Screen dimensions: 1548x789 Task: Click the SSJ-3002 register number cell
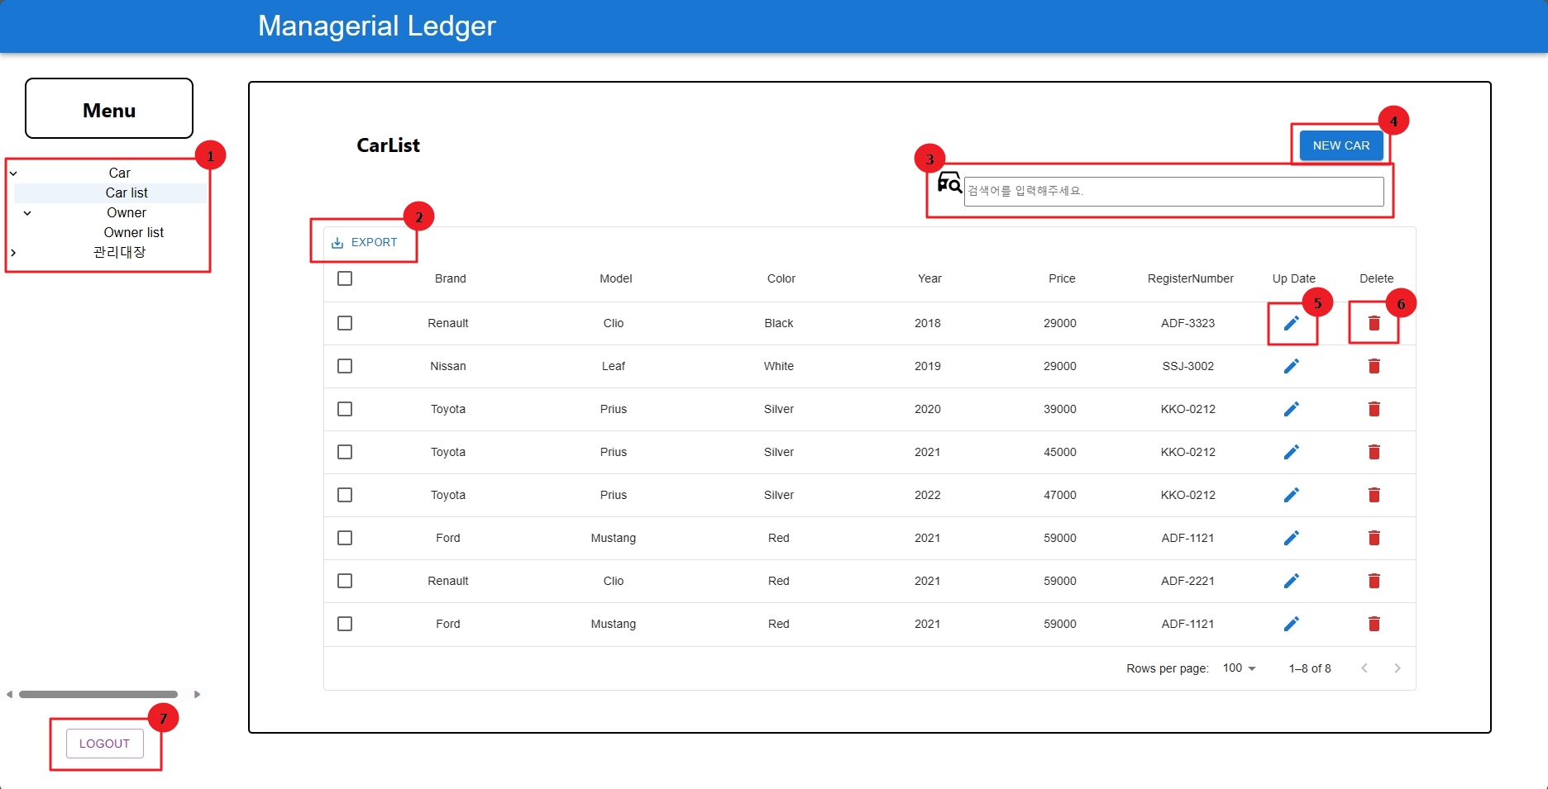(x=1188, y=367)
